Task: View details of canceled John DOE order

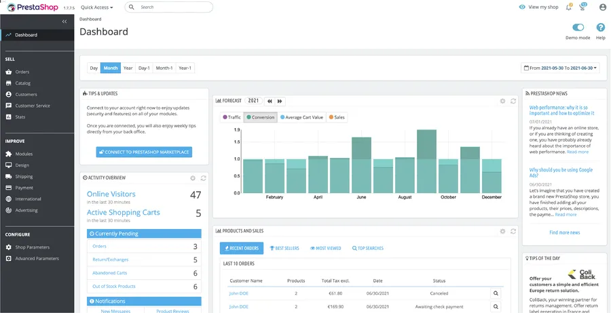Action: click(496, 293)
